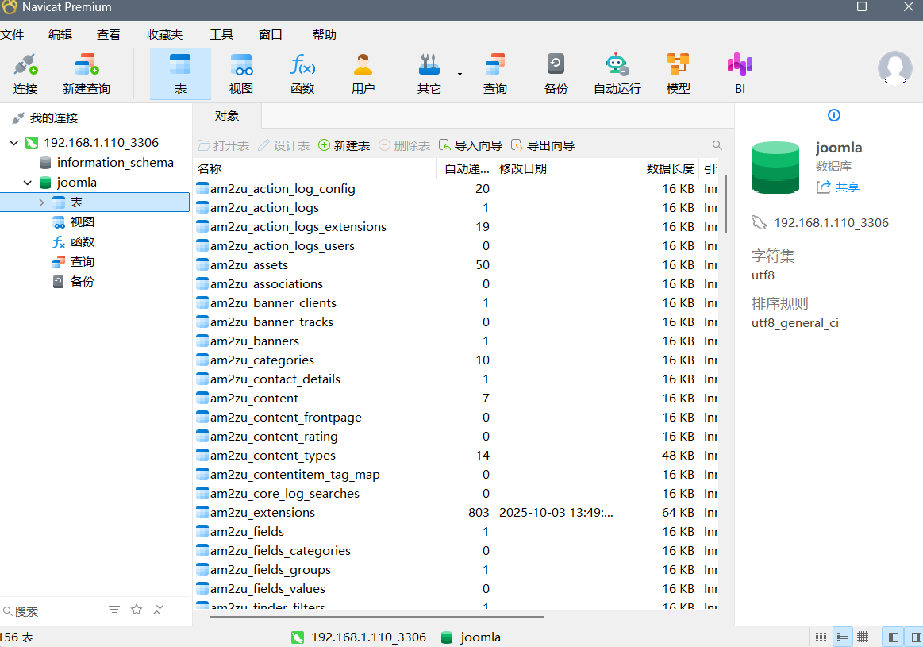
Task: Click the User (用户) toolbar icon
Action: click(363, 74)
